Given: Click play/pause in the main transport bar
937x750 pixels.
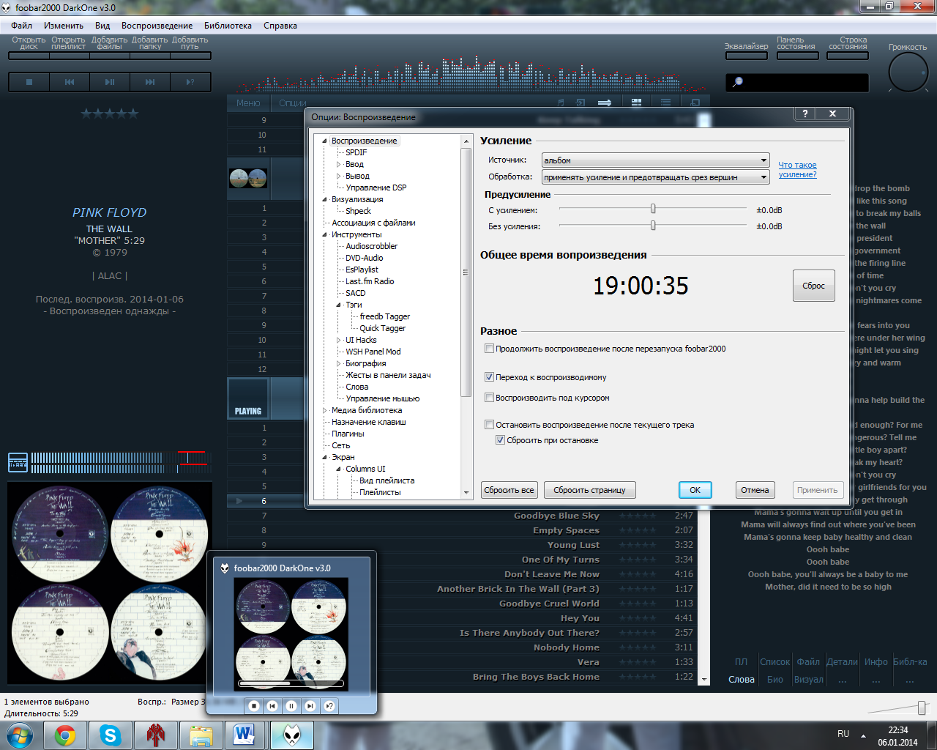Looking at the screenshot, I should (110, 82).
